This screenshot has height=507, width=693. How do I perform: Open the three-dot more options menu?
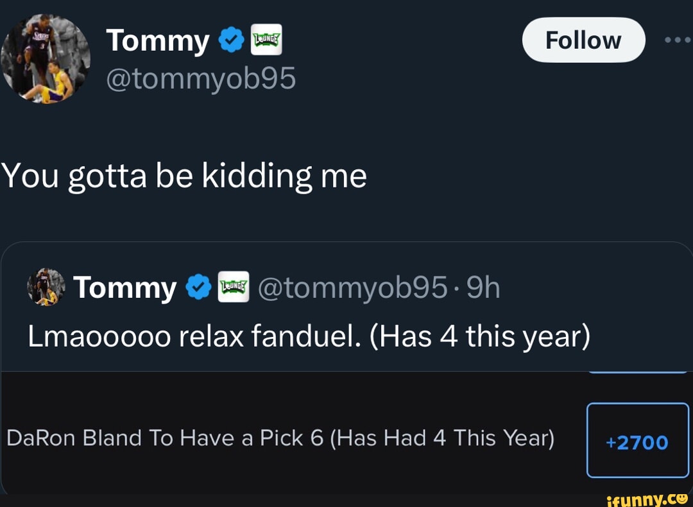tap(678, 40)
